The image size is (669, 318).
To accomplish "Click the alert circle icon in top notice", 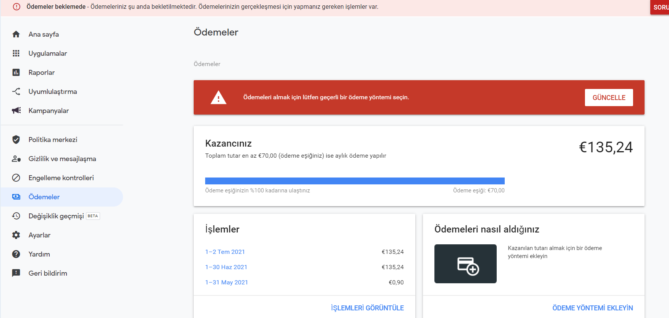I will pos(16,7).
